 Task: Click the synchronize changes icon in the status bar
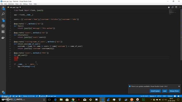[11, 96]
